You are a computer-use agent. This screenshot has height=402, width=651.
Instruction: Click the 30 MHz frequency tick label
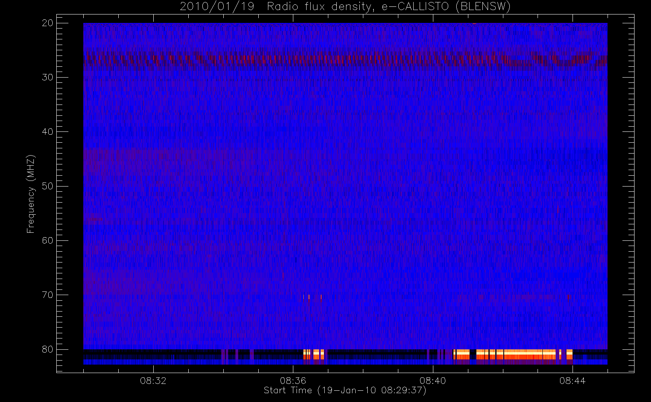pos(47,77)
